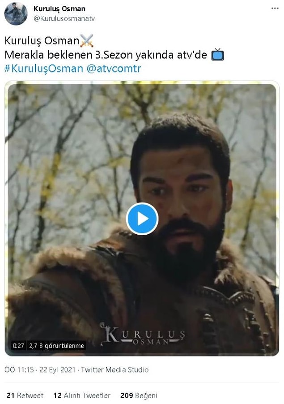Click the Kuruluş Osman watermark logo in video
Viewport: 284px width, 404px height.
[x=143, y=334]
